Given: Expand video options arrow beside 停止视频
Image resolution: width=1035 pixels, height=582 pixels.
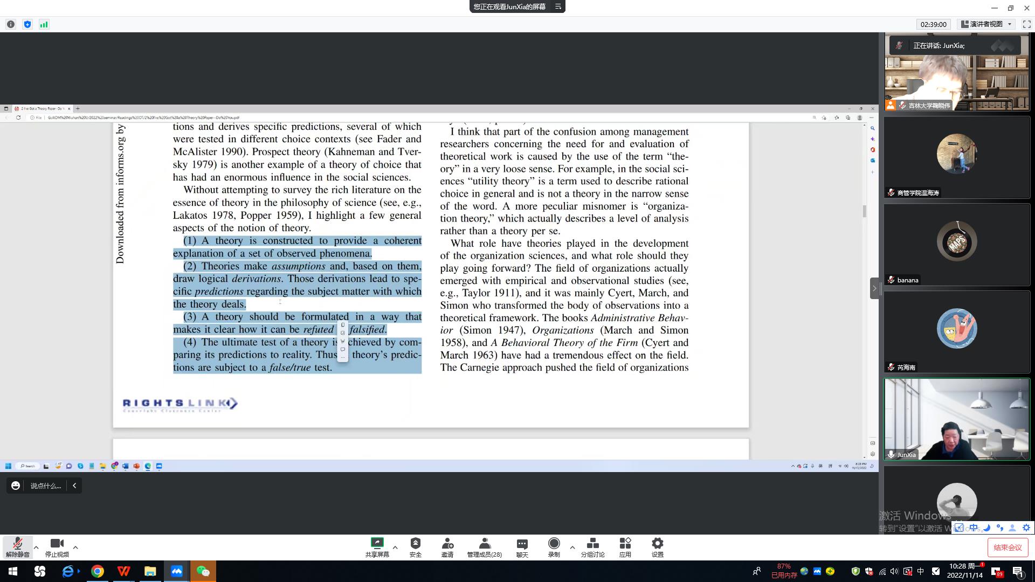Looking at the screenshot, I should click(x=75, y=548).
